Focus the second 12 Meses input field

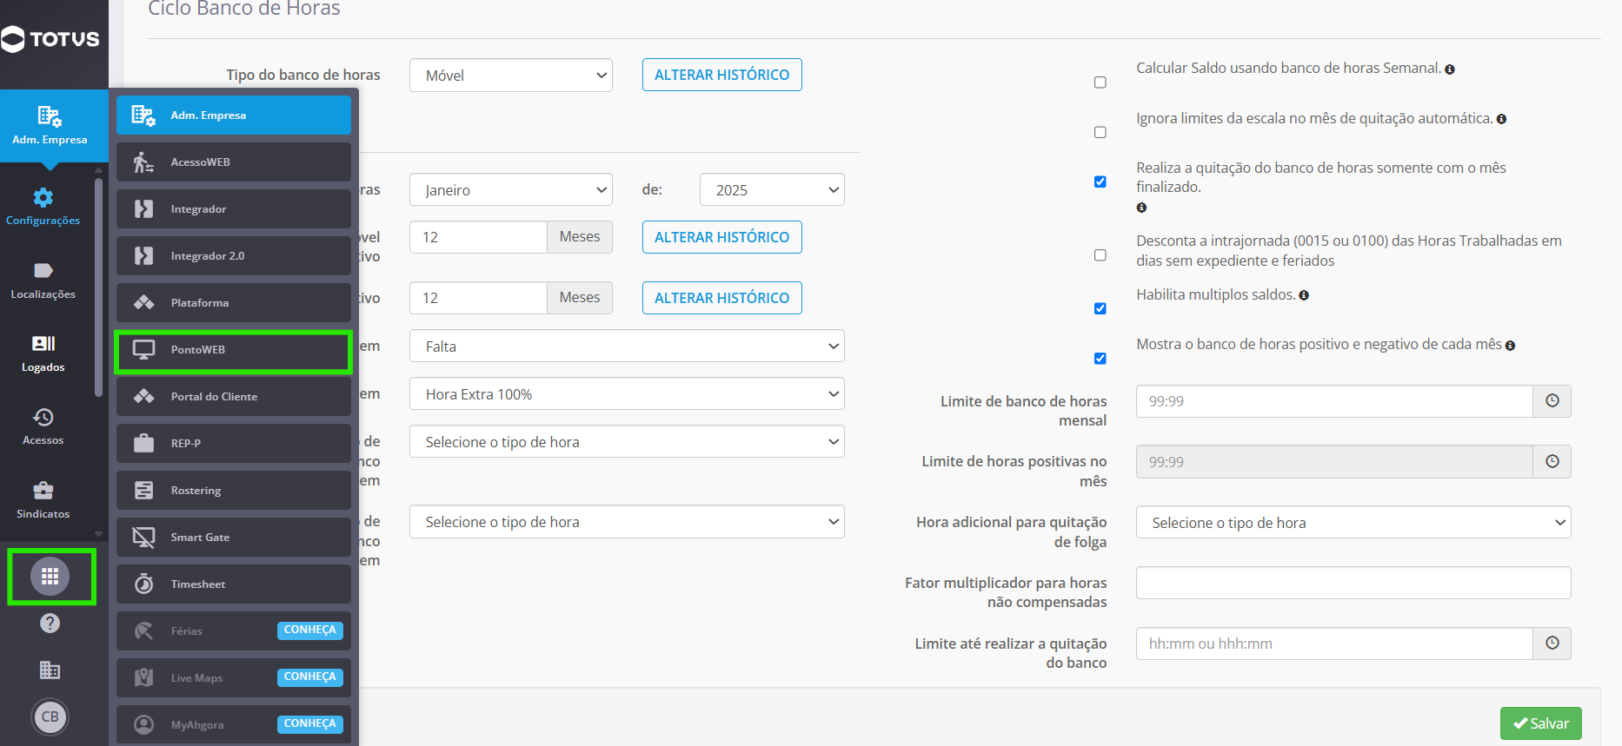point(478,298)
